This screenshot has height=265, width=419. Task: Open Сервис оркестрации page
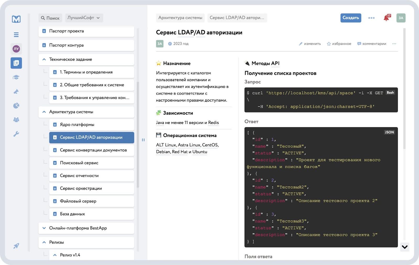coord(92,188)
